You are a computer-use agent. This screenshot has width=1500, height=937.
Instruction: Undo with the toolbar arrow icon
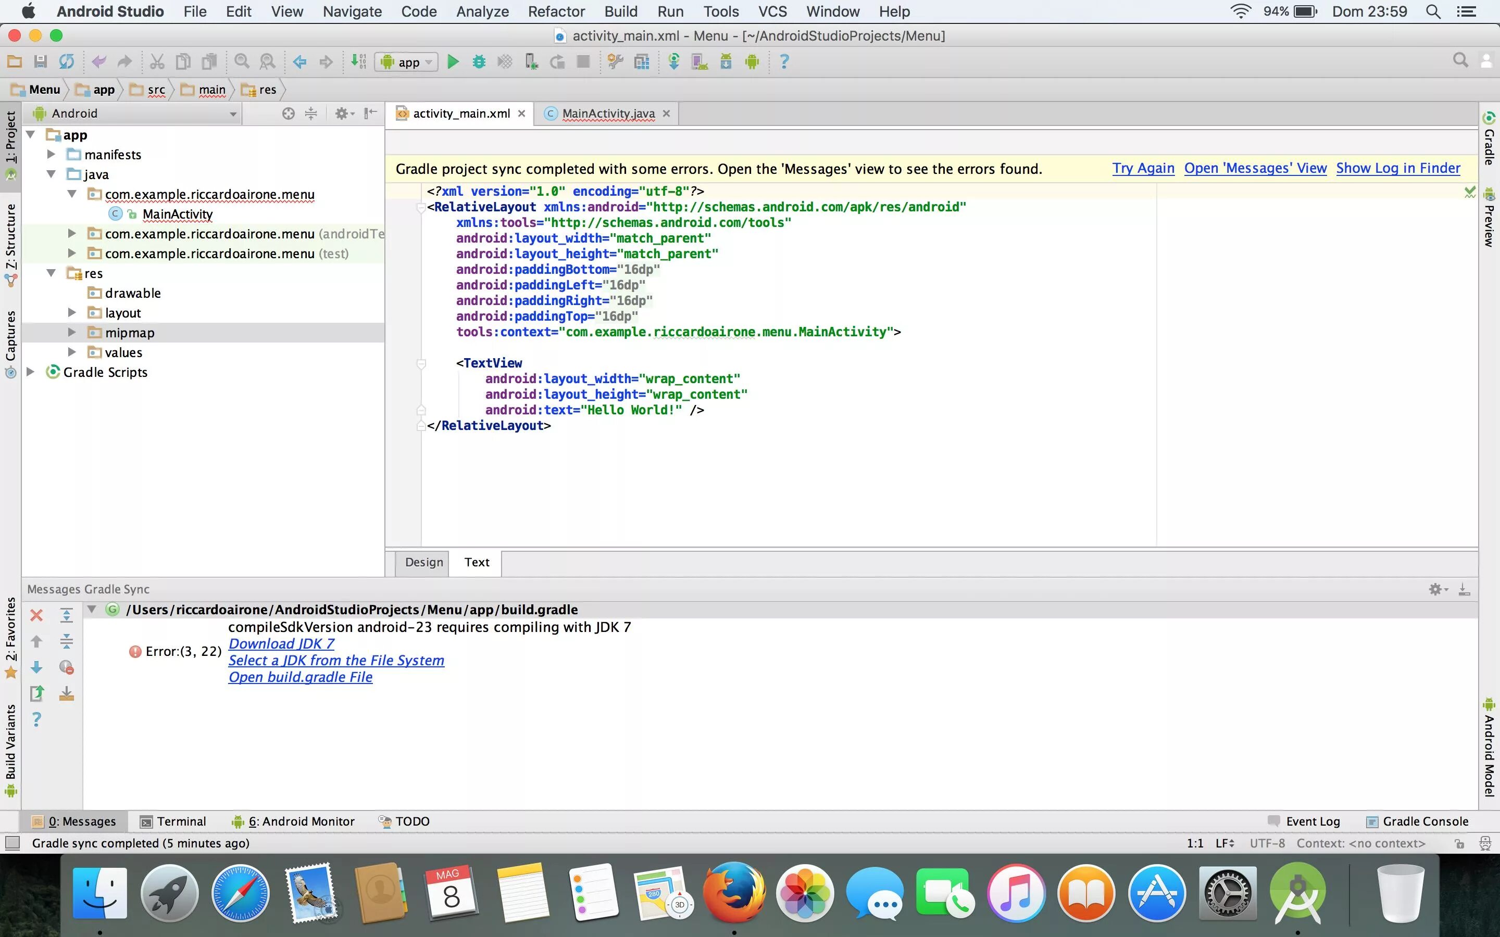click(98, 61)
